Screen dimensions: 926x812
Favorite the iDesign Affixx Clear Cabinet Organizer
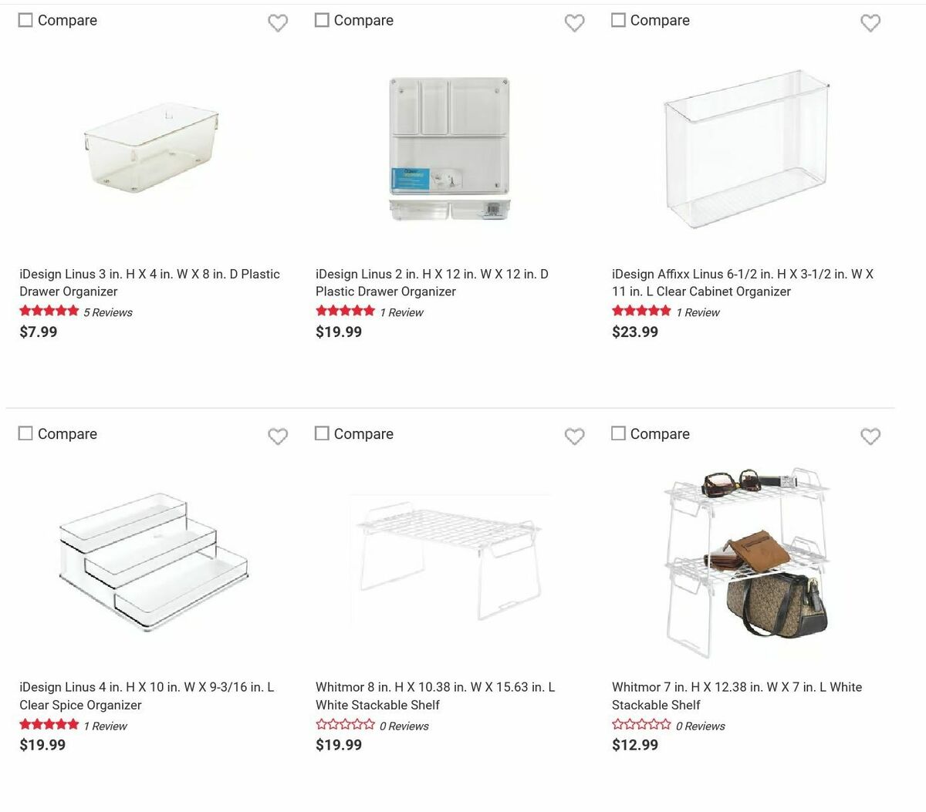[x=870, y=24]
